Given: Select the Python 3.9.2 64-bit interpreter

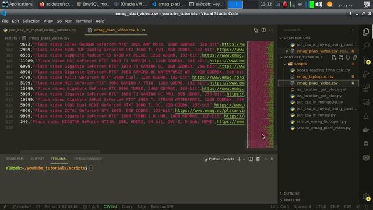Looking at the screenshot, I should tap(62, 206).
